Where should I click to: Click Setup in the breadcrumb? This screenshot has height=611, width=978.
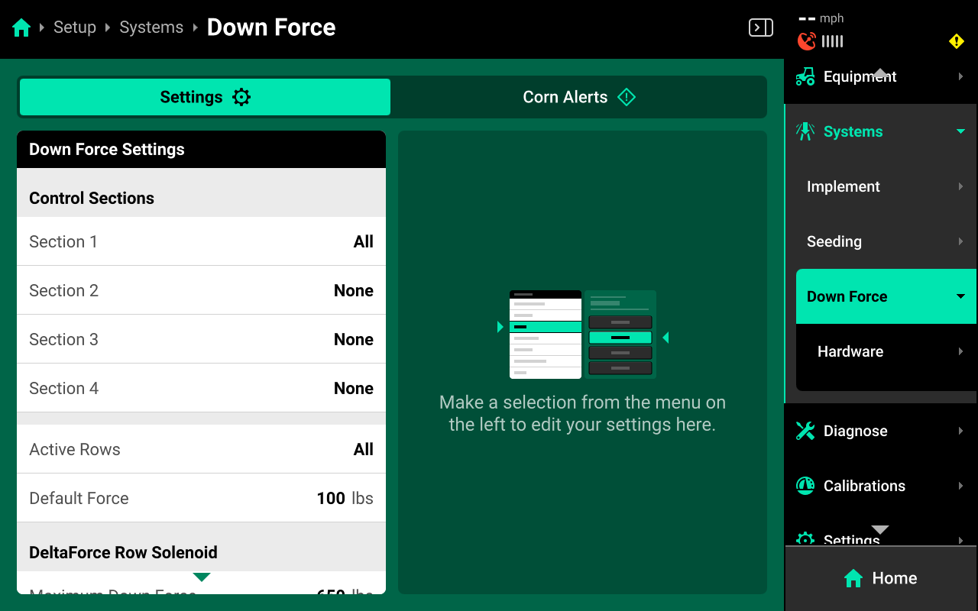tap(75, 27)
